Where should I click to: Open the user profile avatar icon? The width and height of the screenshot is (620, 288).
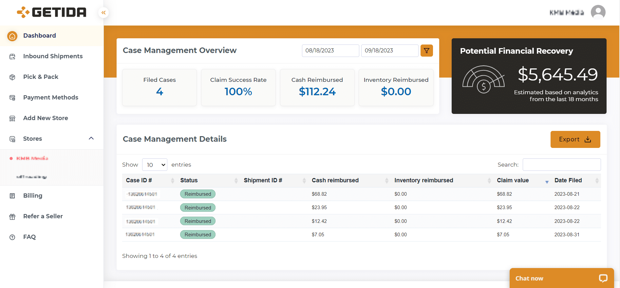[598, 12]
